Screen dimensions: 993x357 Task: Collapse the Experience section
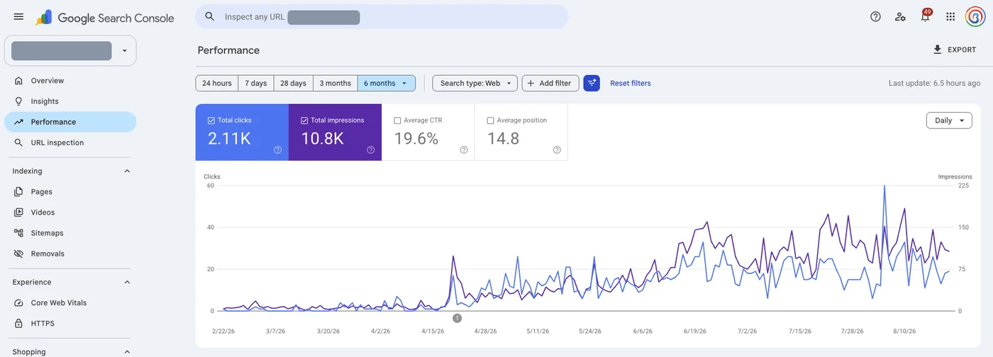(128, 282)
